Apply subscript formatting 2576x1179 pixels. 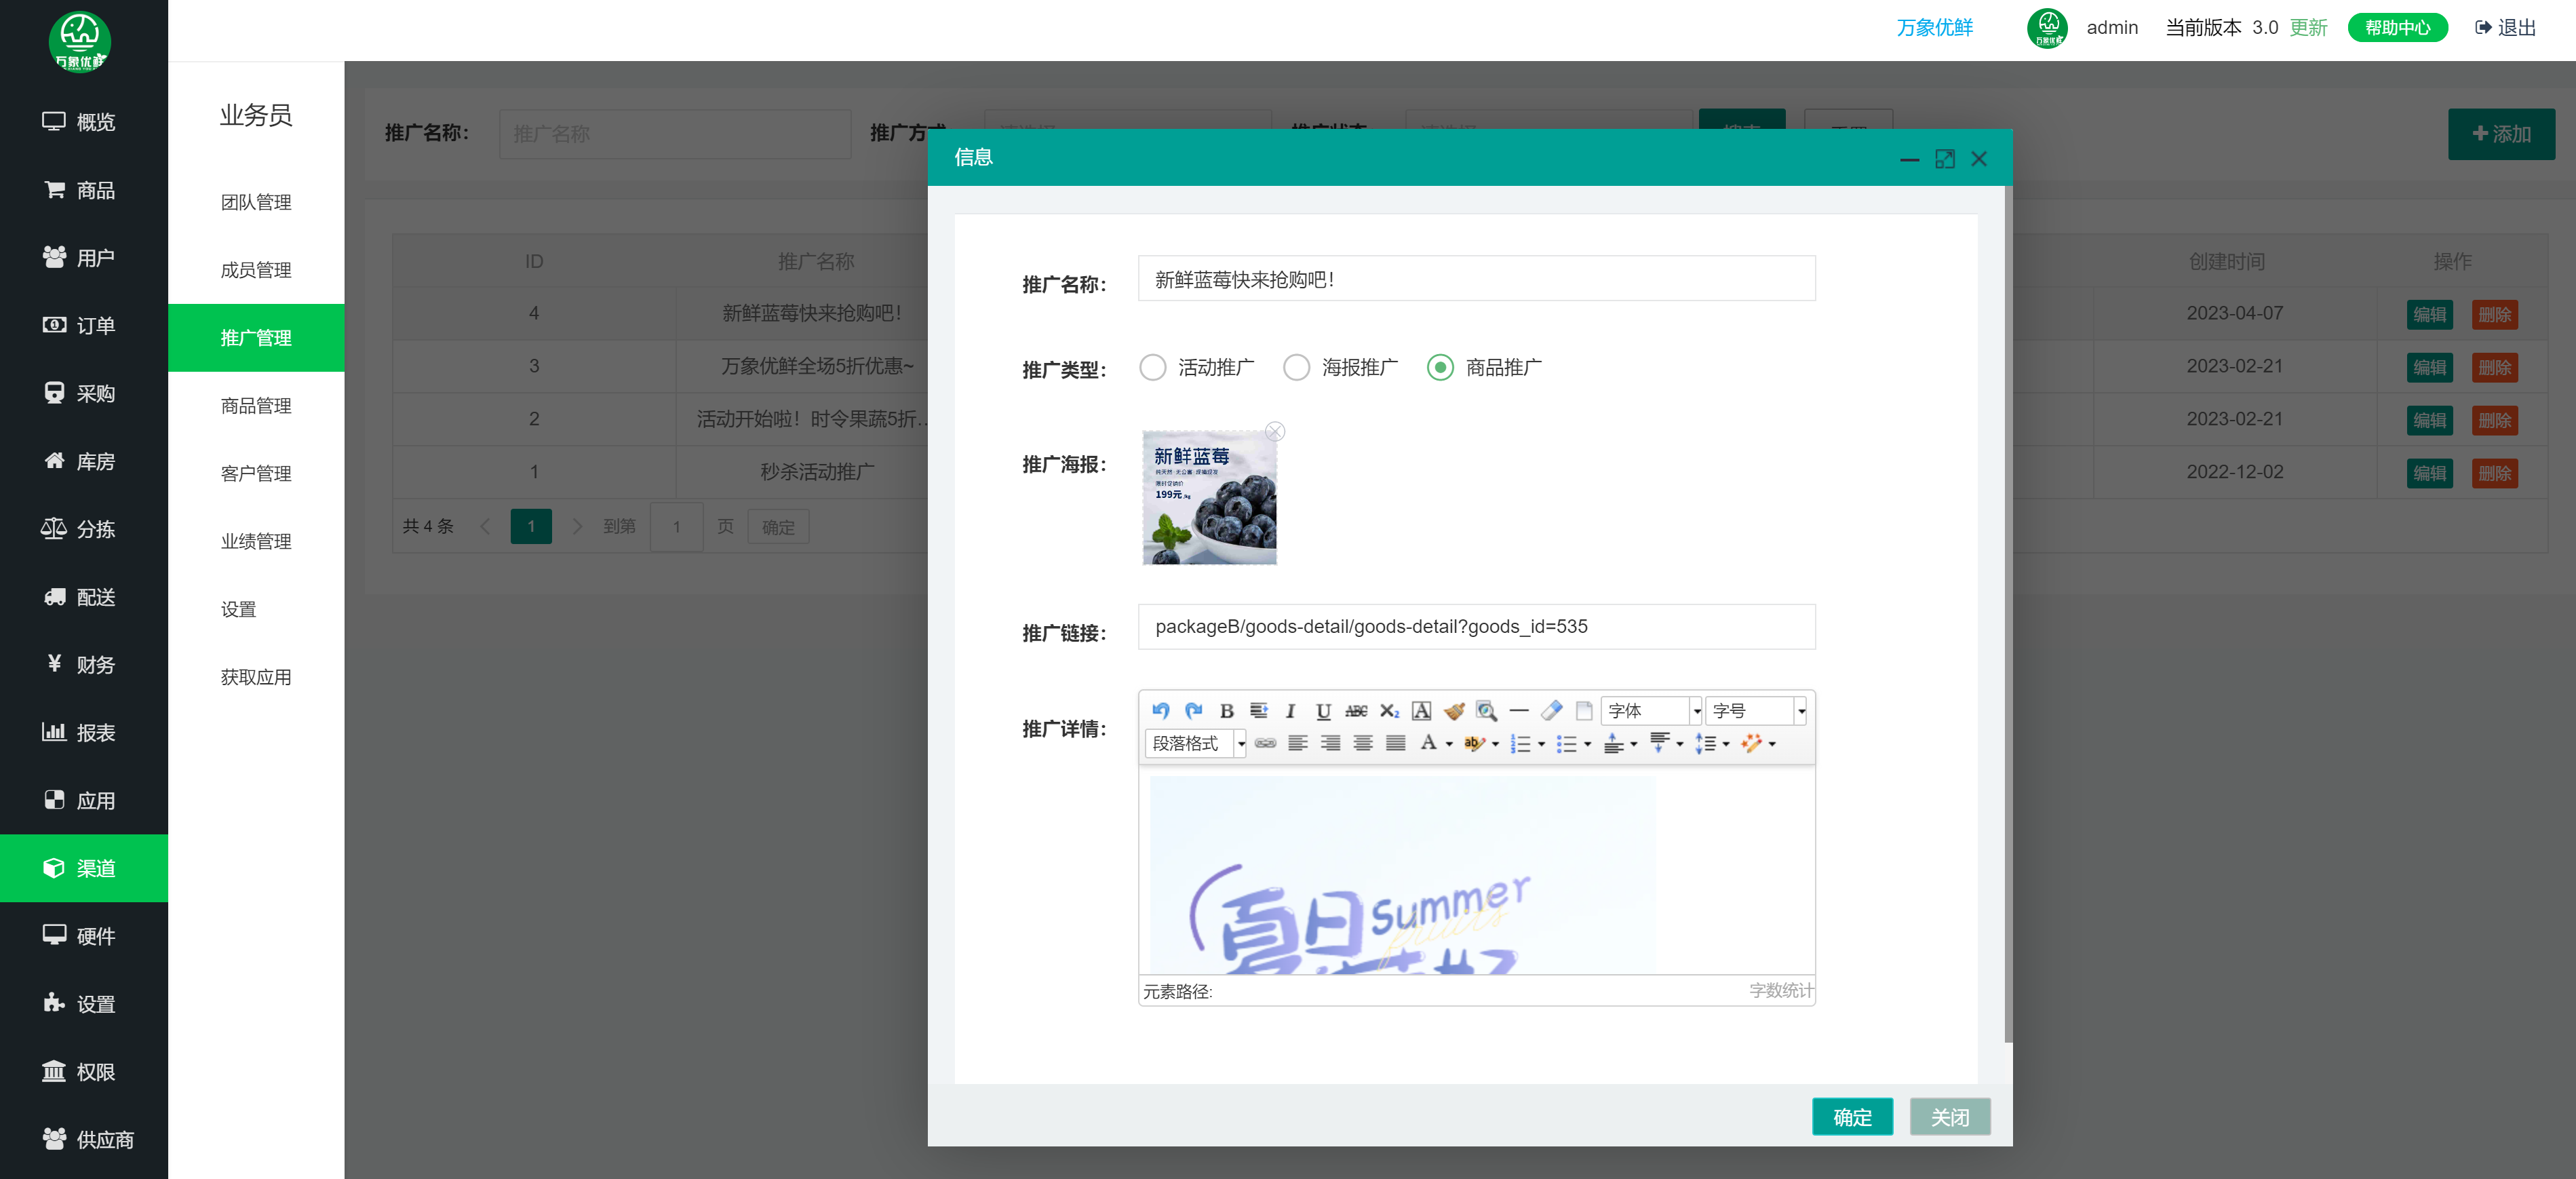point(1389,711)
